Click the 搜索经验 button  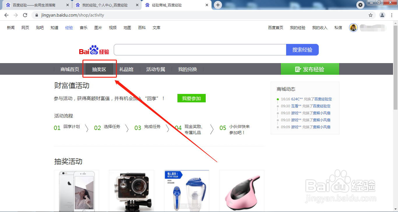point(302,50)
